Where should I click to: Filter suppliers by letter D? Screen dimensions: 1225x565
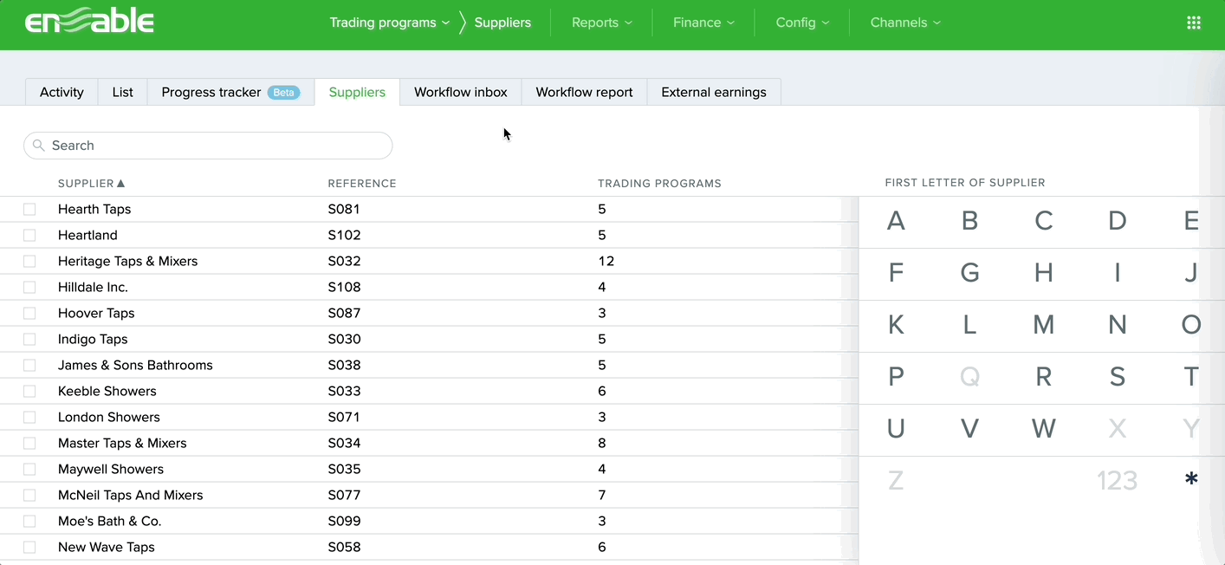point(1118,221)
